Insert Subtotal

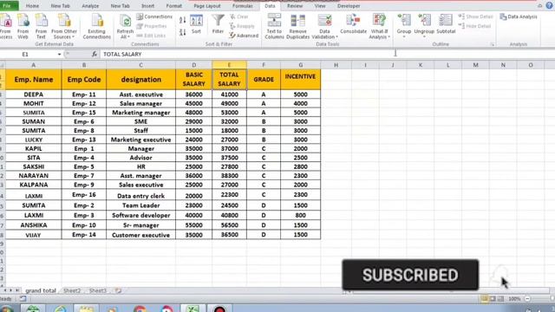(x=446, y=24)
